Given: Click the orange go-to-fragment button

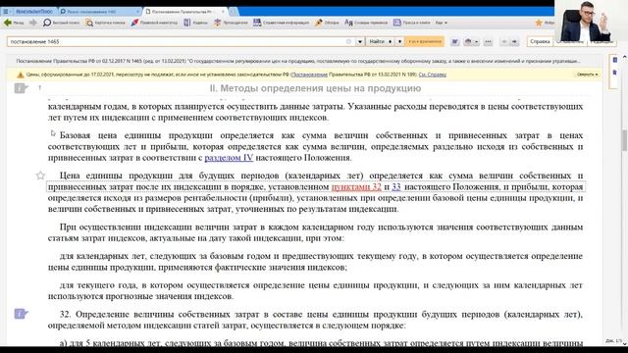Looking at the screenshot, I should point(424,41).
